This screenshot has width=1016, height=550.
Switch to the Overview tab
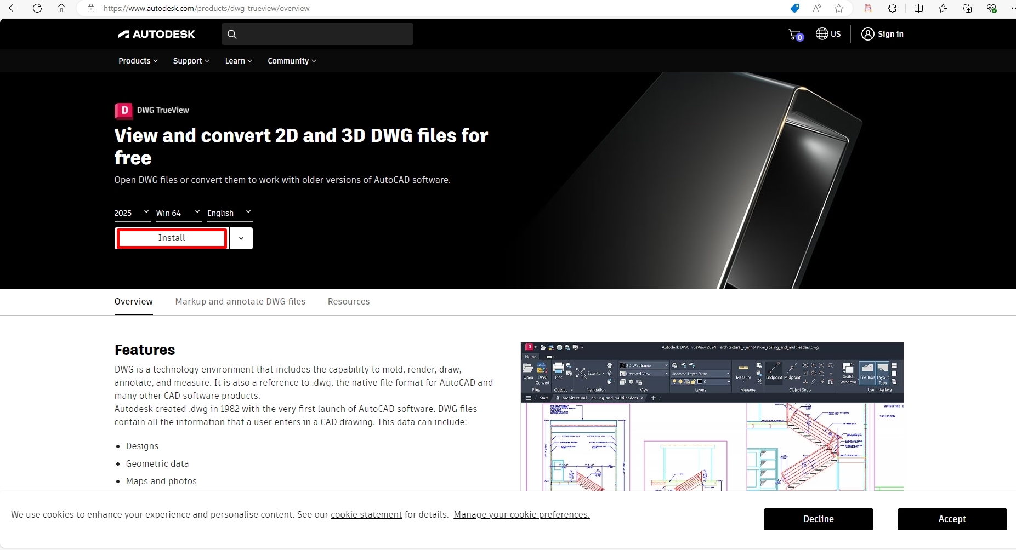click(134, 301)
